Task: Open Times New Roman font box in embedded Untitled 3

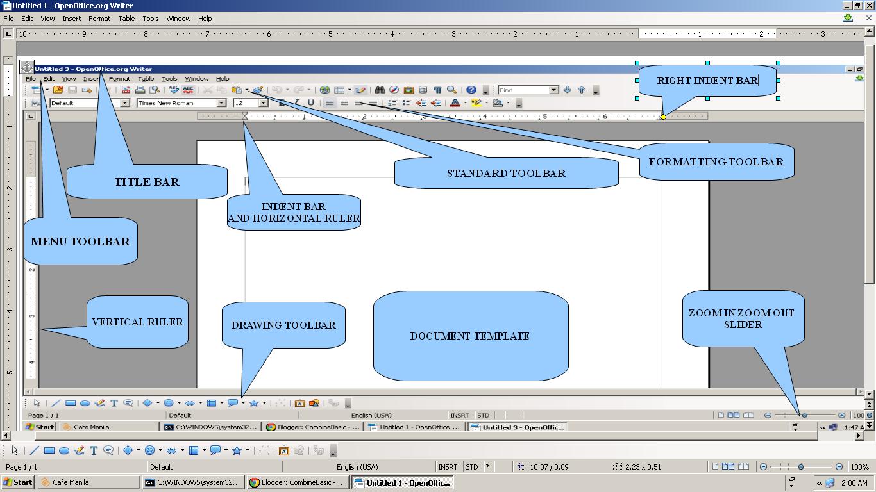Action: (x=181, y=103)
